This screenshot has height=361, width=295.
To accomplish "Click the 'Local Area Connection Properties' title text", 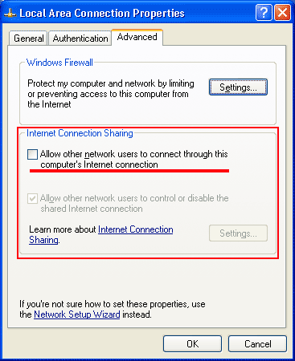I will 102,13.
